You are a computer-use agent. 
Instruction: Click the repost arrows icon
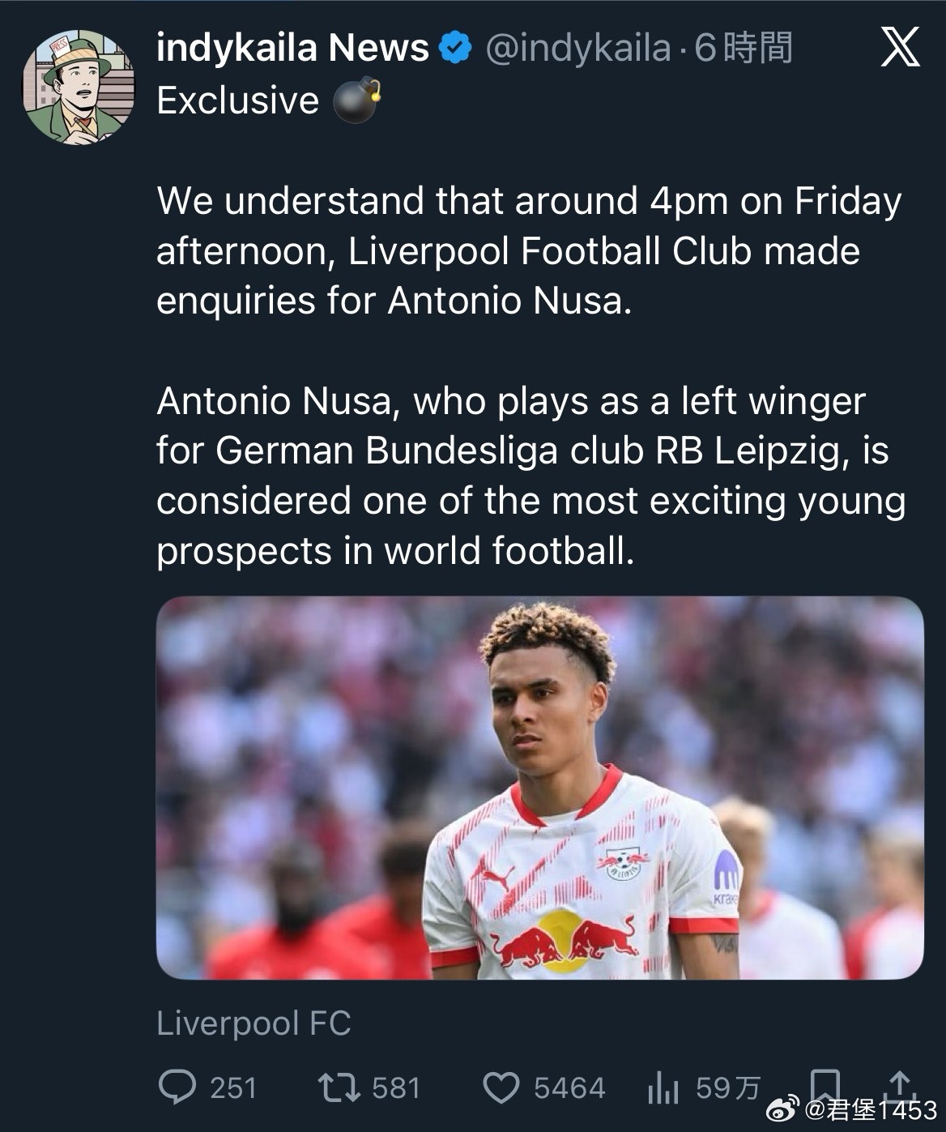tap(339, 1087)
